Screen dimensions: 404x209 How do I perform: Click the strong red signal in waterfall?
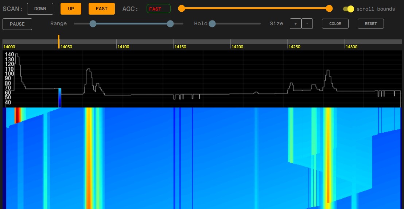point(17,115)
